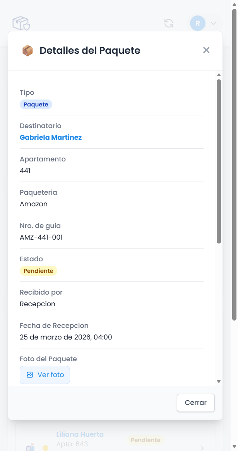Click the small package icon next to Liliana Huerta
This screenshot has height=451, width=238.
[x=31, y=448]
